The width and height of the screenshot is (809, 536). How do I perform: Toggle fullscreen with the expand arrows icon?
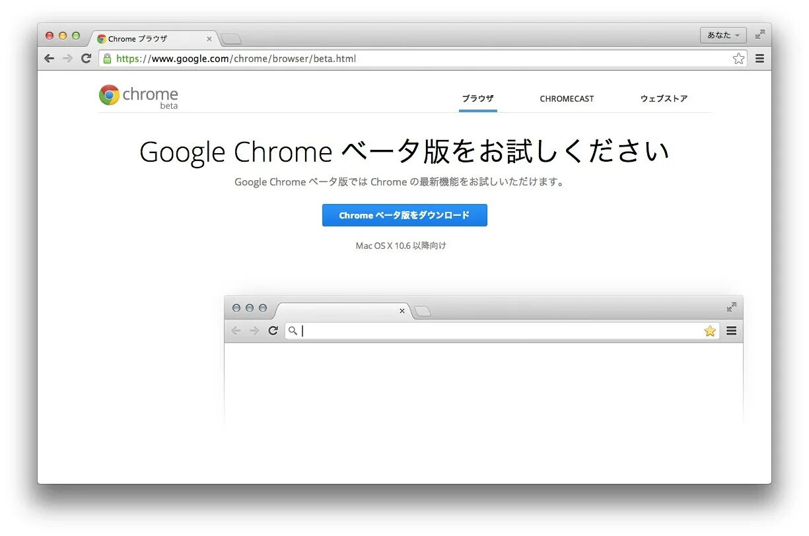[x=760, y=34]
